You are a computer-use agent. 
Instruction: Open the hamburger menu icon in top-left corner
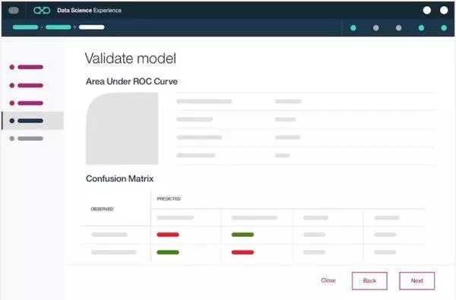(14, 11)
